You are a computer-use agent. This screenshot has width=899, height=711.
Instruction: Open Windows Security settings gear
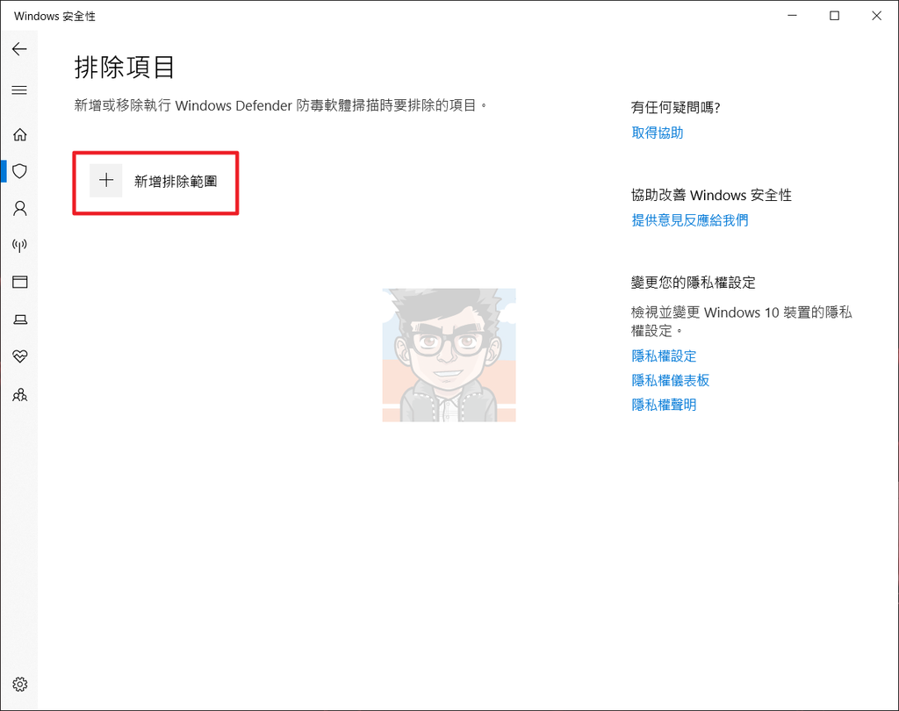19,685
